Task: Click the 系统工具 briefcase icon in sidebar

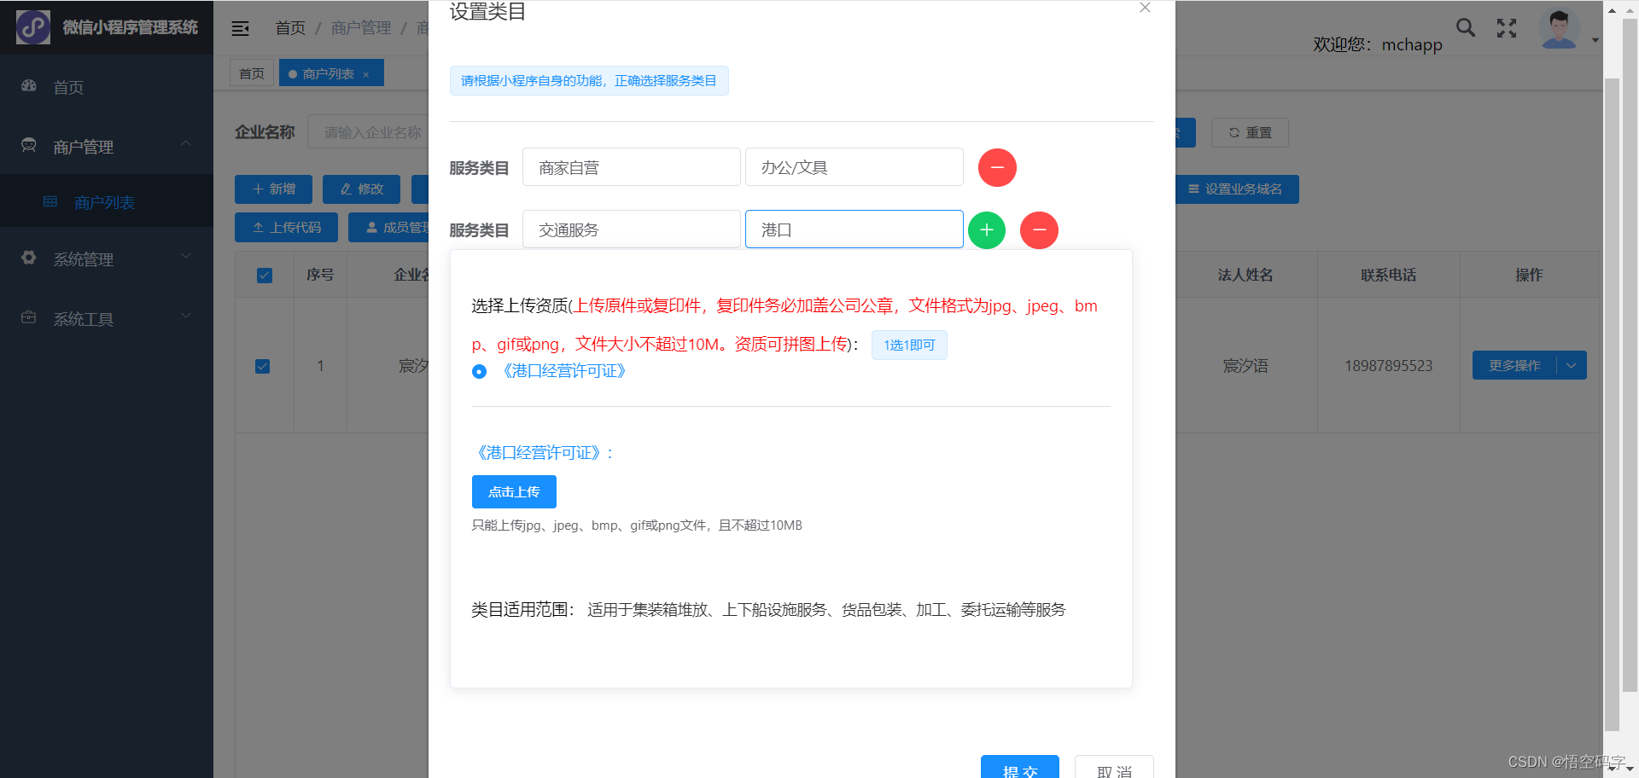Action: 29,317
